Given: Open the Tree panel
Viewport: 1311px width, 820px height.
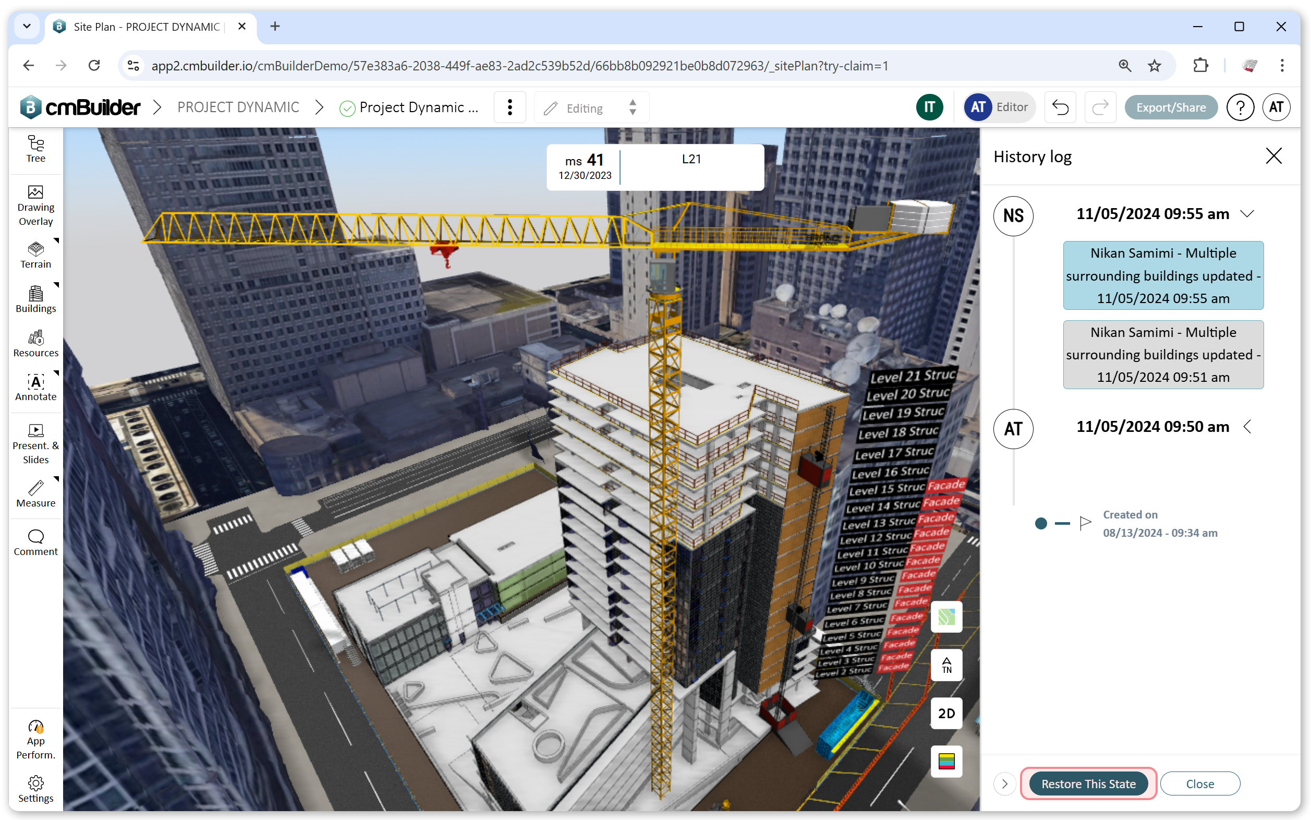Looking at the screenshot, I should [x=36, y=149].
